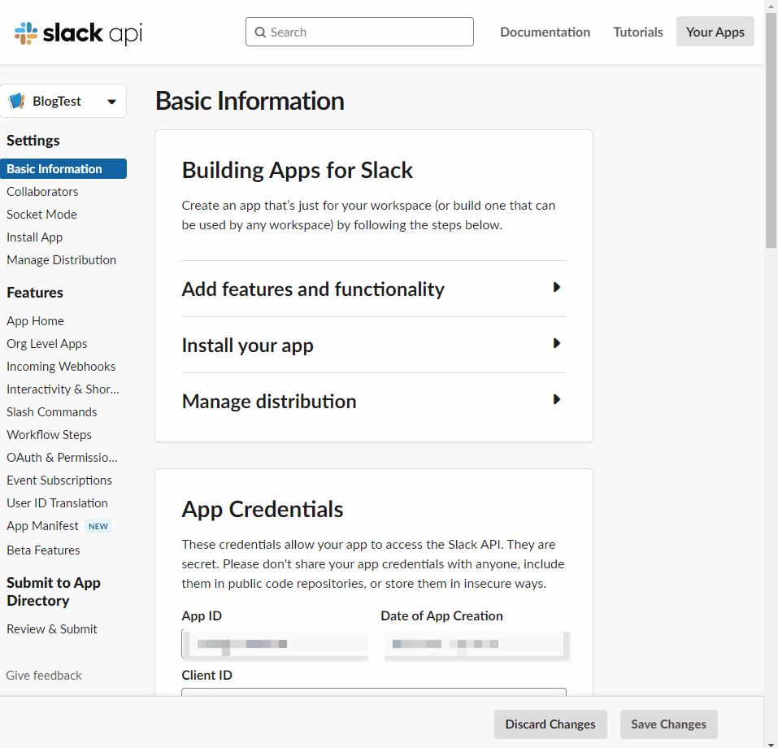Click the search magnifier icon
This screenshot has width=778, height=748.
tap(260, 33)
